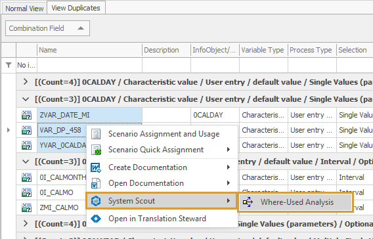Select the VAR_DP_458 name cell
Viewport: 373px width, 239px height.
(x=62, y=130)
